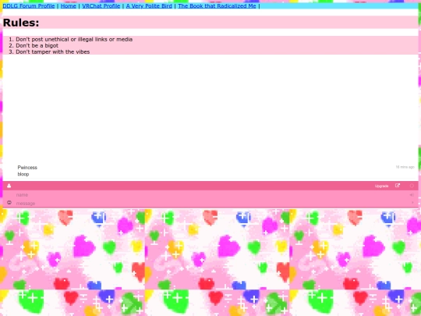This screenshot has height=316, width=421.
Task: Click the 16 mins ago timestamp
Action: click(405, 167)
